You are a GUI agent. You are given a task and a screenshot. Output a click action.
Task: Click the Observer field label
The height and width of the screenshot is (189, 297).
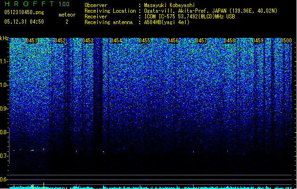click(96, 5)
